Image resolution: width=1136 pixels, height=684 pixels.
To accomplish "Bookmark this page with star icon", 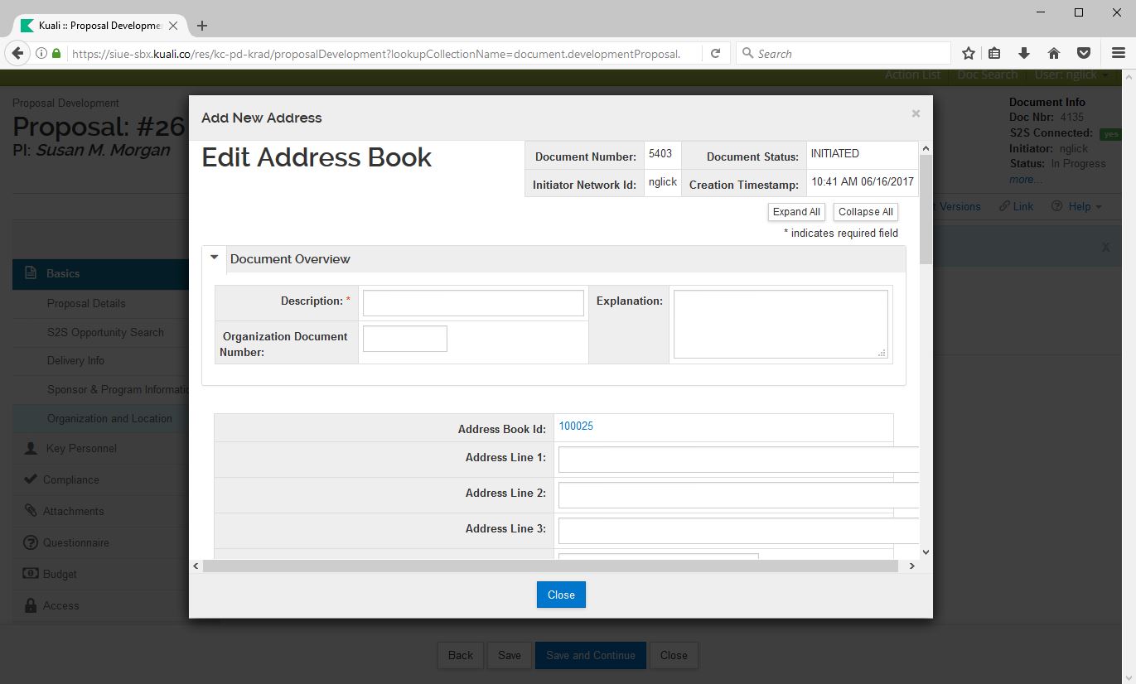I will click(x=968, y=53).
